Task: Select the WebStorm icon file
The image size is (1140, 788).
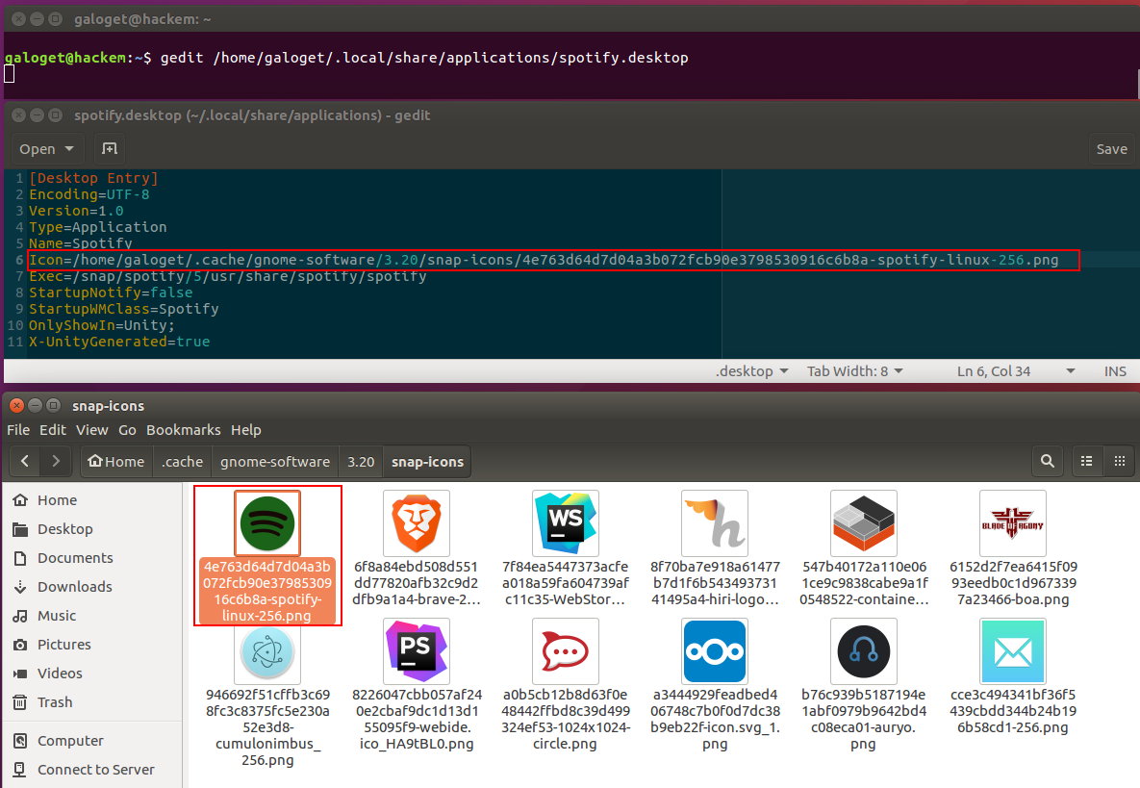Action: click(x=565, y=522)
